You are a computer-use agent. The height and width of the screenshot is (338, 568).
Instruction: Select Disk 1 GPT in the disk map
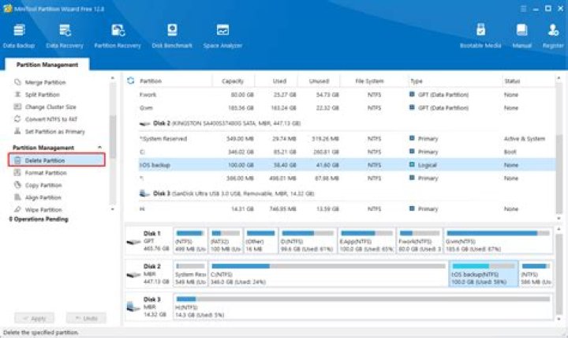[x=148, y=240]
